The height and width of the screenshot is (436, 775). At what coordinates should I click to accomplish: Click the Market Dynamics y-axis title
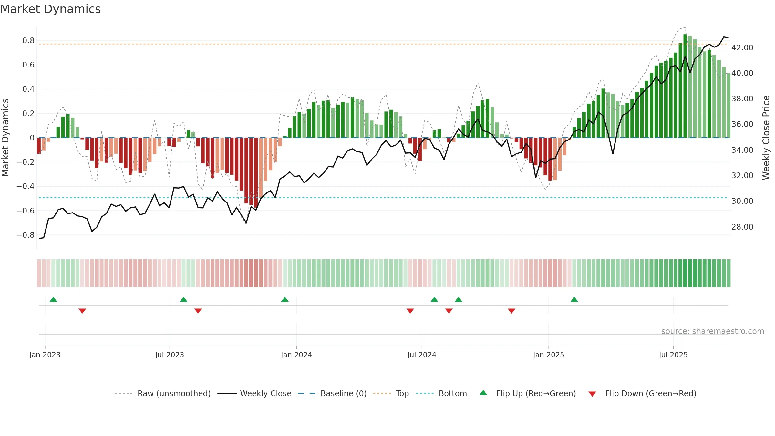point(5,138)
